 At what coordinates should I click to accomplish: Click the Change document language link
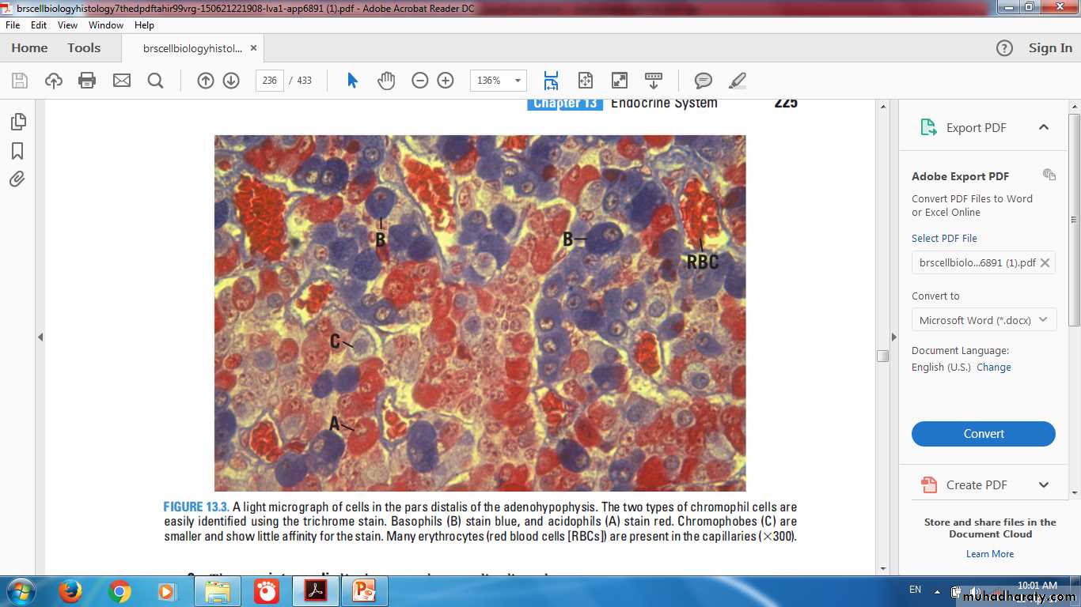pyautogui.click(x=993, y=368)
